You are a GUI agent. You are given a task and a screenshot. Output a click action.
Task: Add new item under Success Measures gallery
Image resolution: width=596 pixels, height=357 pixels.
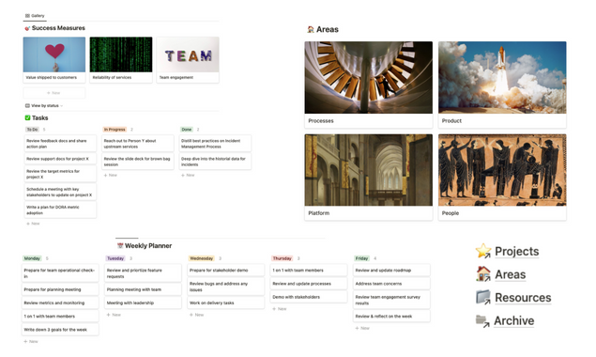[x=54, y=93]
